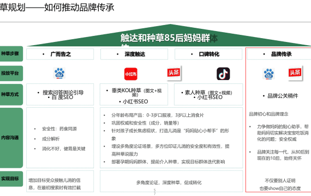
Task: Click the goal text 增加目标受众接触儿消的信息
Action: (x=55, y=184)
